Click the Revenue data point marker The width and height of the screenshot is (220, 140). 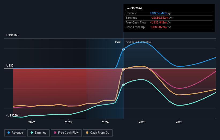pyautogui.click(x=124, y=49)
